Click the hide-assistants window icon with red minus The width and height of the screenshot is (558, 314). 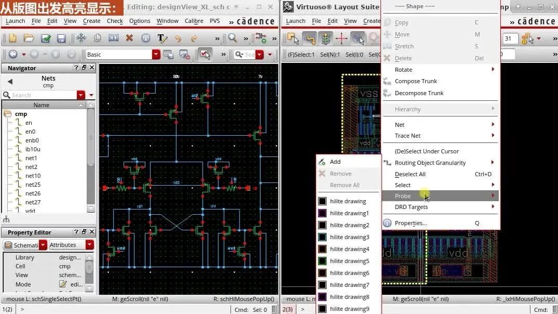[x=184, y=55]
